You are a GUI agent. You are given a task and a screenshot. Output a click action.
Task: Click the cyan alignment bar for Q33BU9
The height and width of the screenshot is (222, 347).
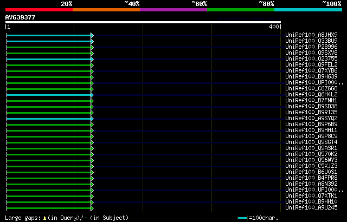click(49, 41)
